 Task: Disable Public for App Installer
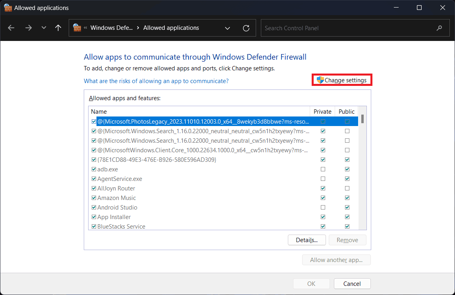347,217
